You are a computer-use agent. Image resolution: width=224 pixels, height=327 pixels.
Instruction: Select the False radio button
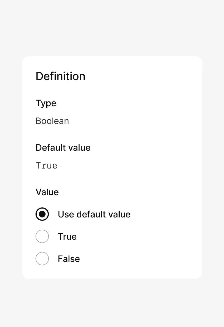42,259
